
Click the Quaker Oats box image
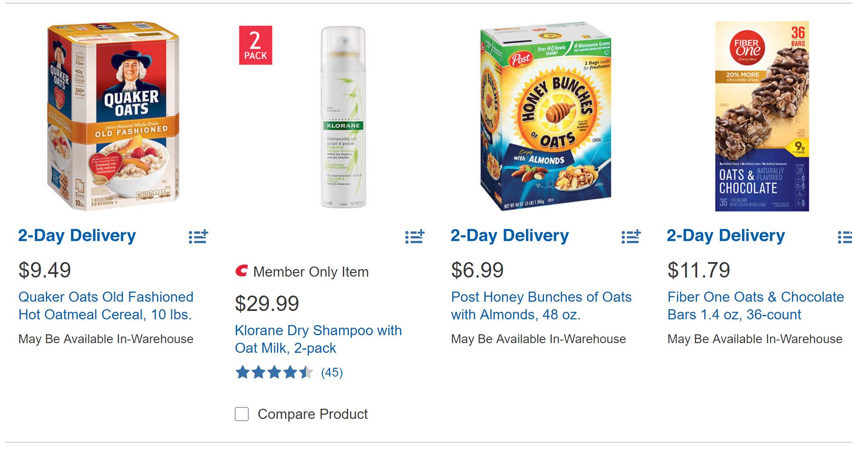(x=114, y=116)
